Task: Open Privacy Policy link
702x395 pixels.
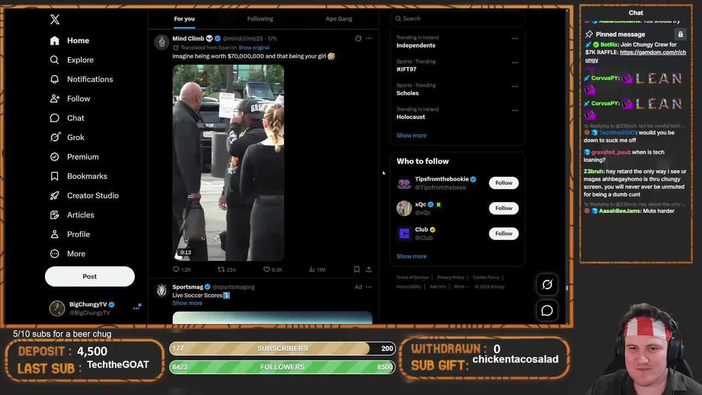Action: click(x=451, y=278)
